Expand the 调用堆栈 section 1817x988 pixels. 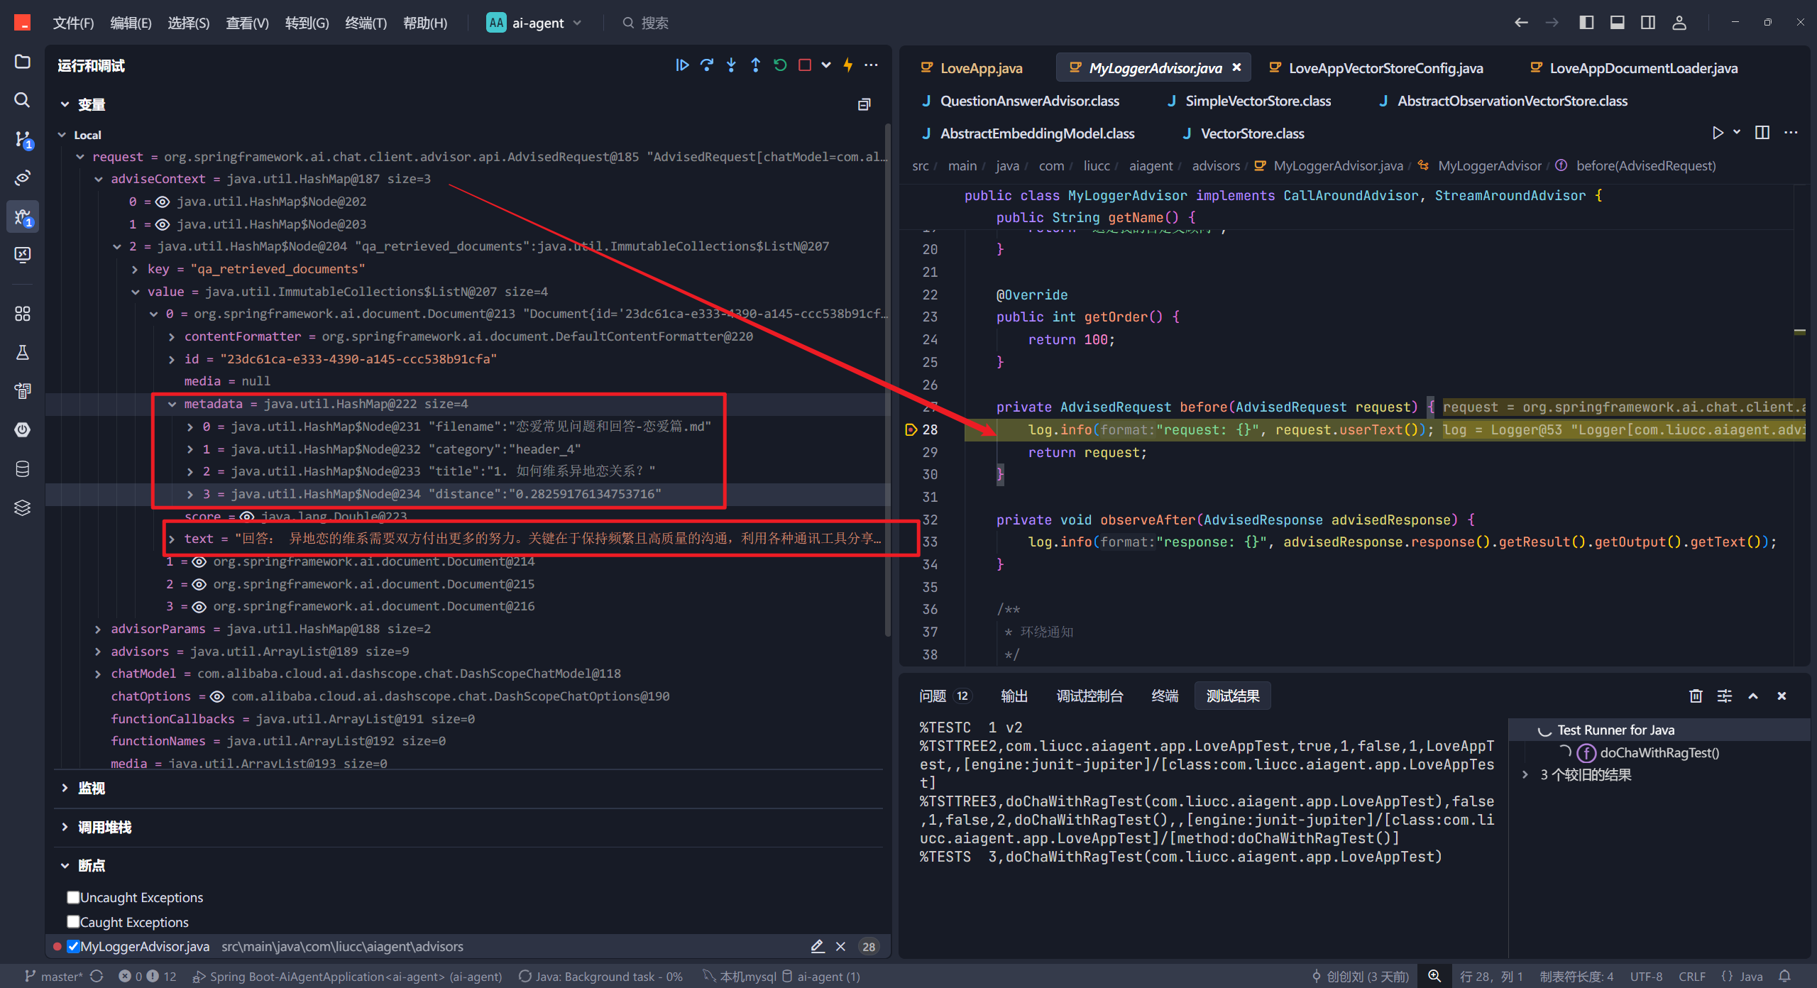click(x=104, y=827)
